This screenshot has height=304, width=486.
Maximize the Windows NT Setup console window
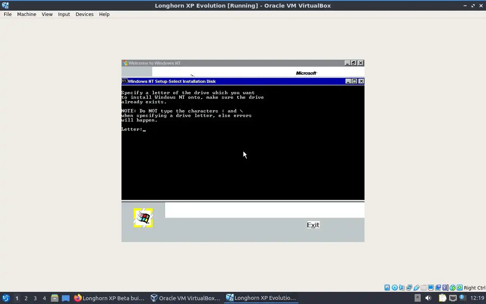coord(355,81)
